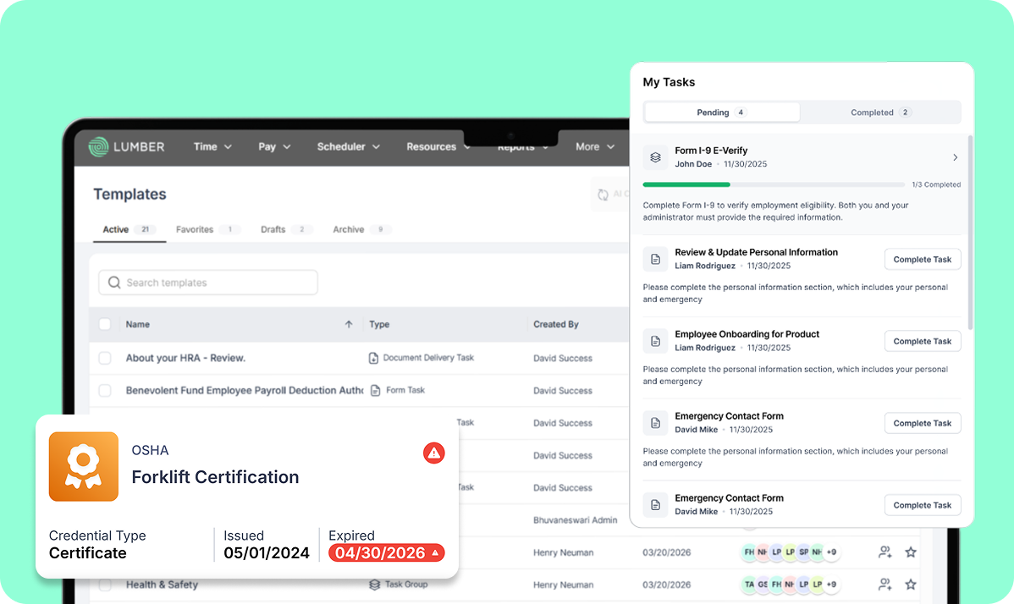The height and width of the screenshot is (604, 1014).
Task: Click the red warning icon on OSHA card
Action: 434,453
